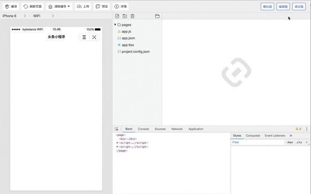The width and height of the screenshot is (311, 194).
Task: Click the element inspector picker icon
Action: tap(117, 129)
